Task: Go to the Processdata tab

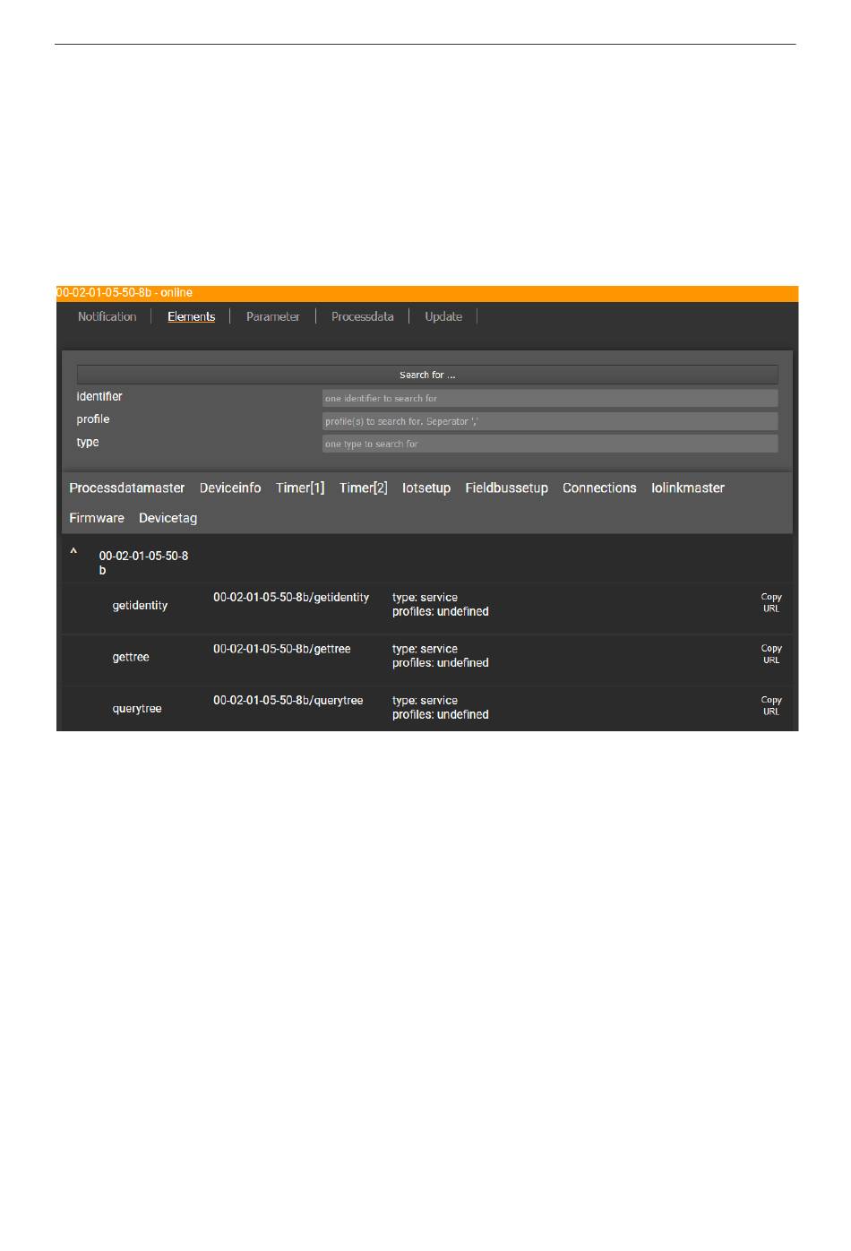Action: (x=362, y=316)
